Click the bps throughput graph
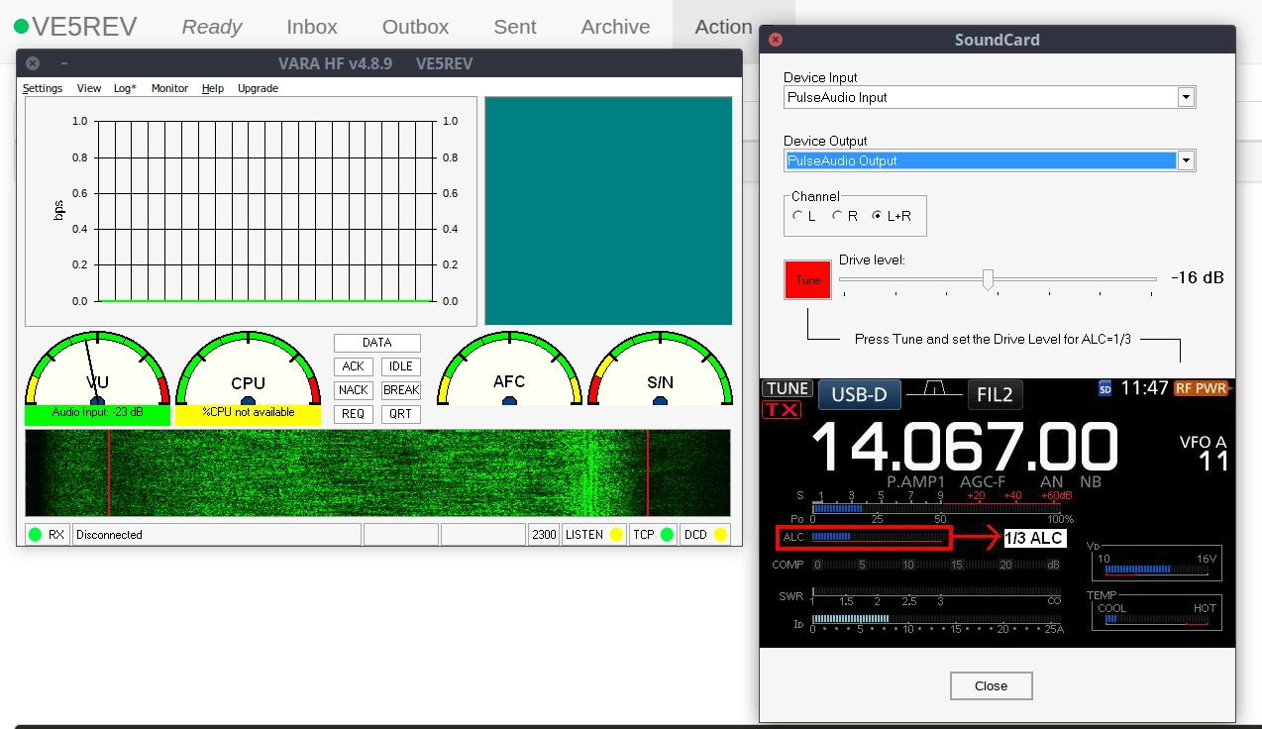Screen dimensions: 1262x729 pyautogui.click(x=253, y=211)
